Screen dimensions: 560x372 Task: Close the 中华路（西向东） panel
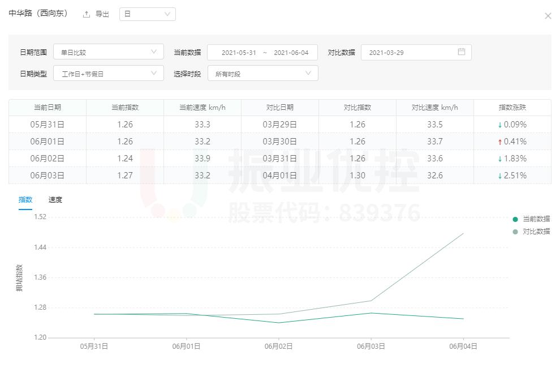[548, 16]
